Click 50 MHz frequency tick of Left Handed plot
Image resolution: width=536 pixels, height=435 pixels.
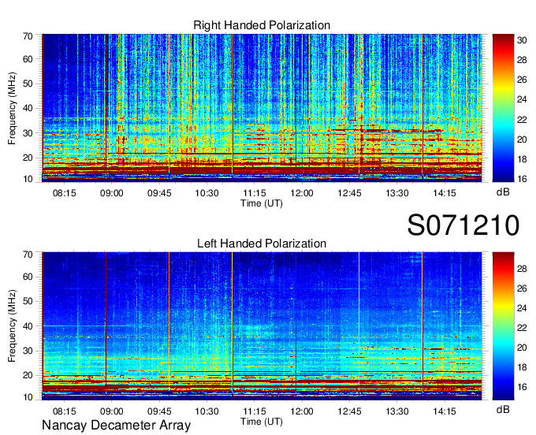coord(28,302)
